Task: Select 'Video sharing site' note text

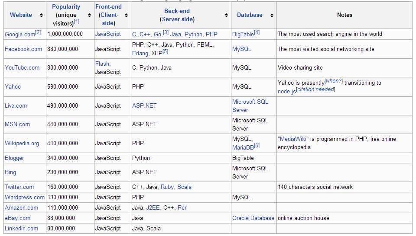Action: [x=300, y=68]
